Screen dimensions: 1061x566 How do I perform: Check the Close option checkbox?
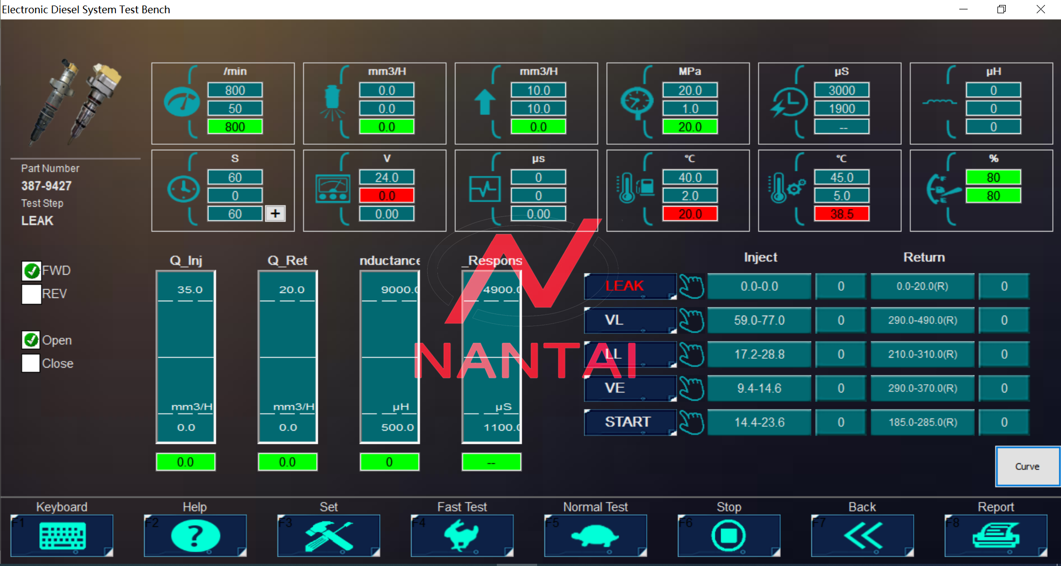point(31,364)
